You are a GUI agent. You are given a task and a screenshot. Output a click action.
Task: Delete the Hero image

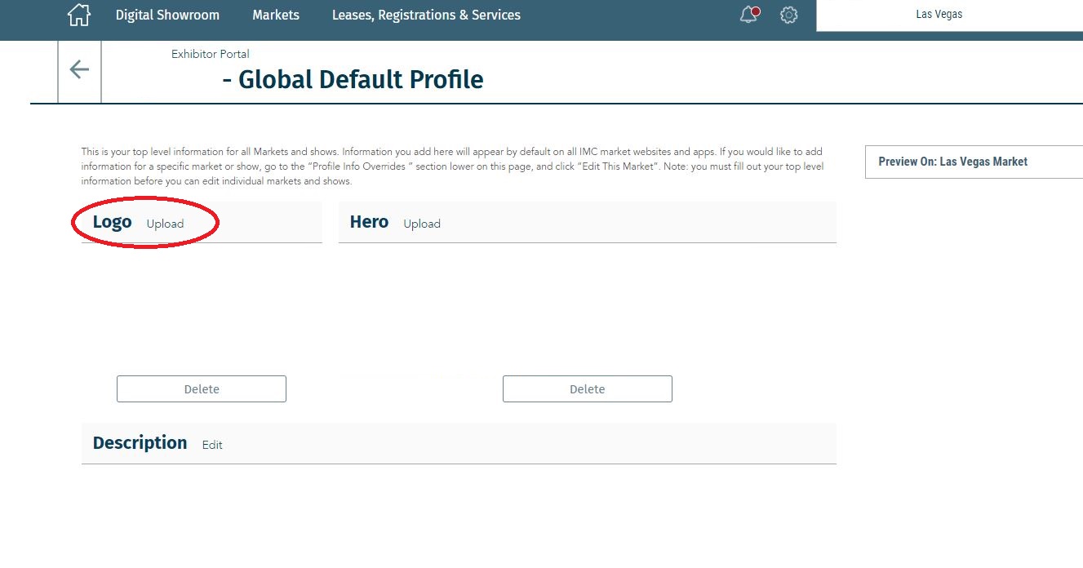point(588,389)
